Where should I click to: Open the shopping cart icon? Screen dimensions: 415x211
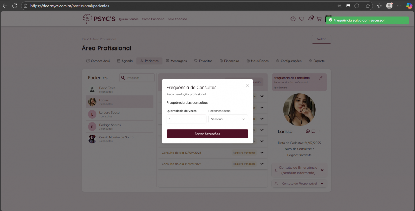(x=319, y=19)
